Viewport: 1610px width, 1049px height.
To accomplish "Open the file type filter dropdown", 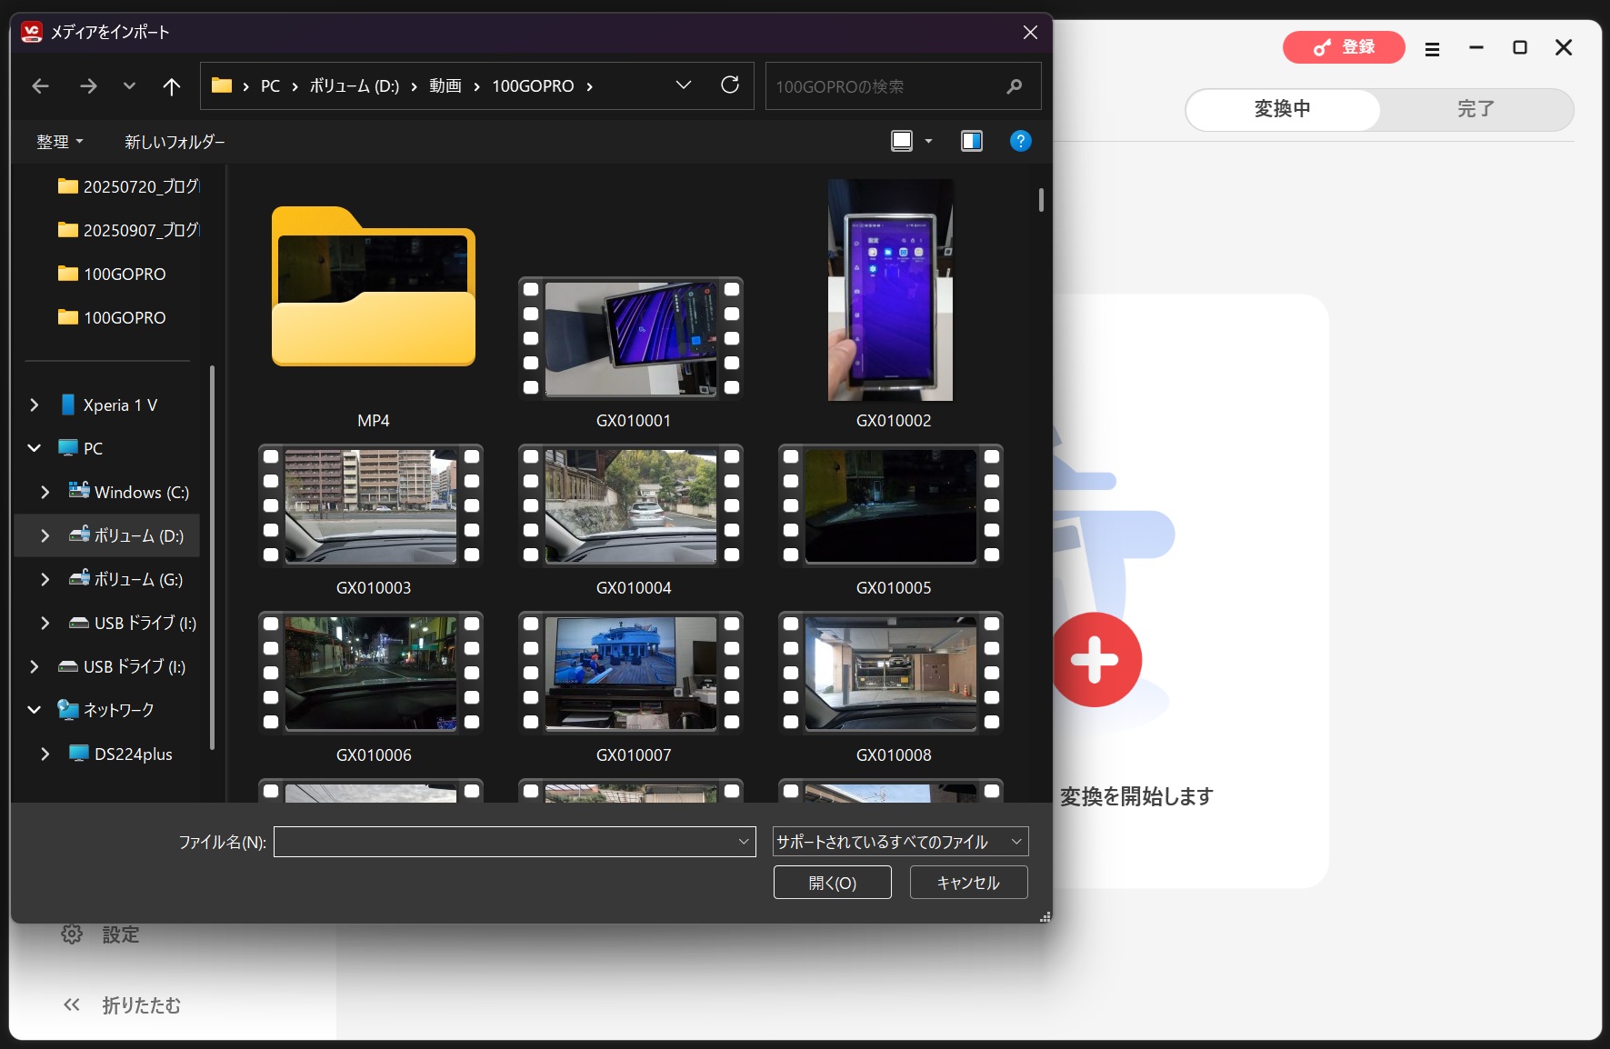I will (x=900, y=842).
